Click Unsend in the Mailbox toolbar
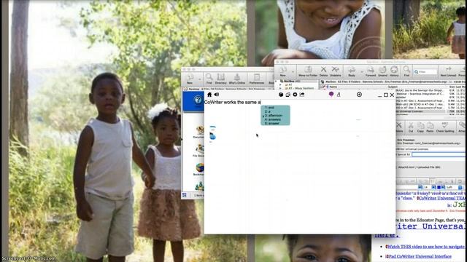This screenshot has width=467, height=262. point(382,71)
